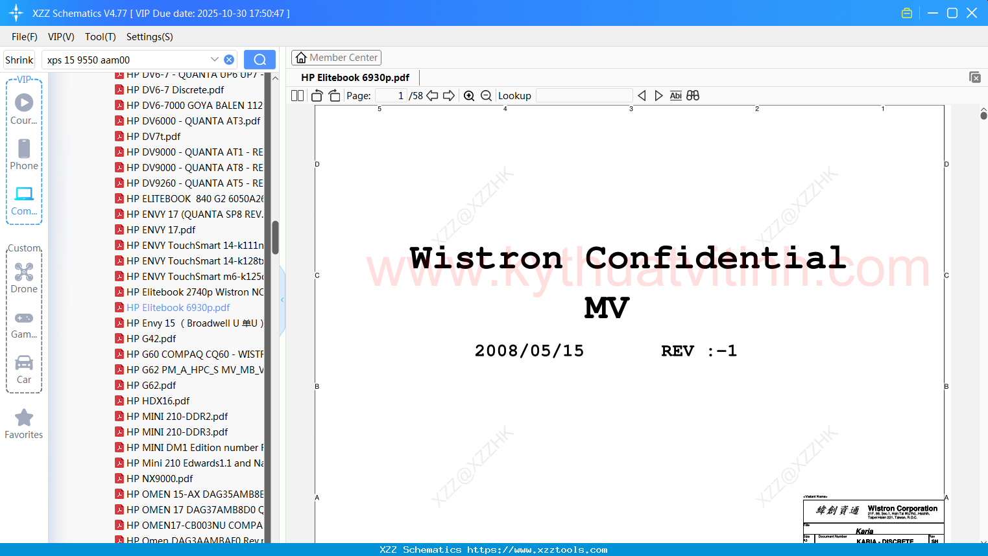Find next lookup match
This screenshot has height=556, width=988.
click(658, 96)
